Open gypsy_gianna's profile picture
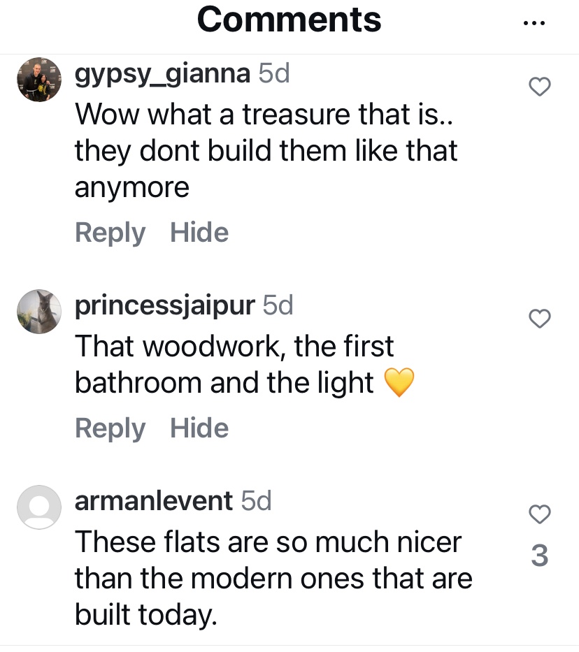This screenshot has width=579, height=652. pyautogui.click(x=39, y=80)
